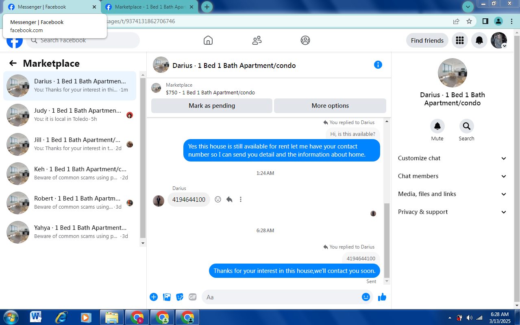Click the Search Facebook field

[x=83, y=40]
